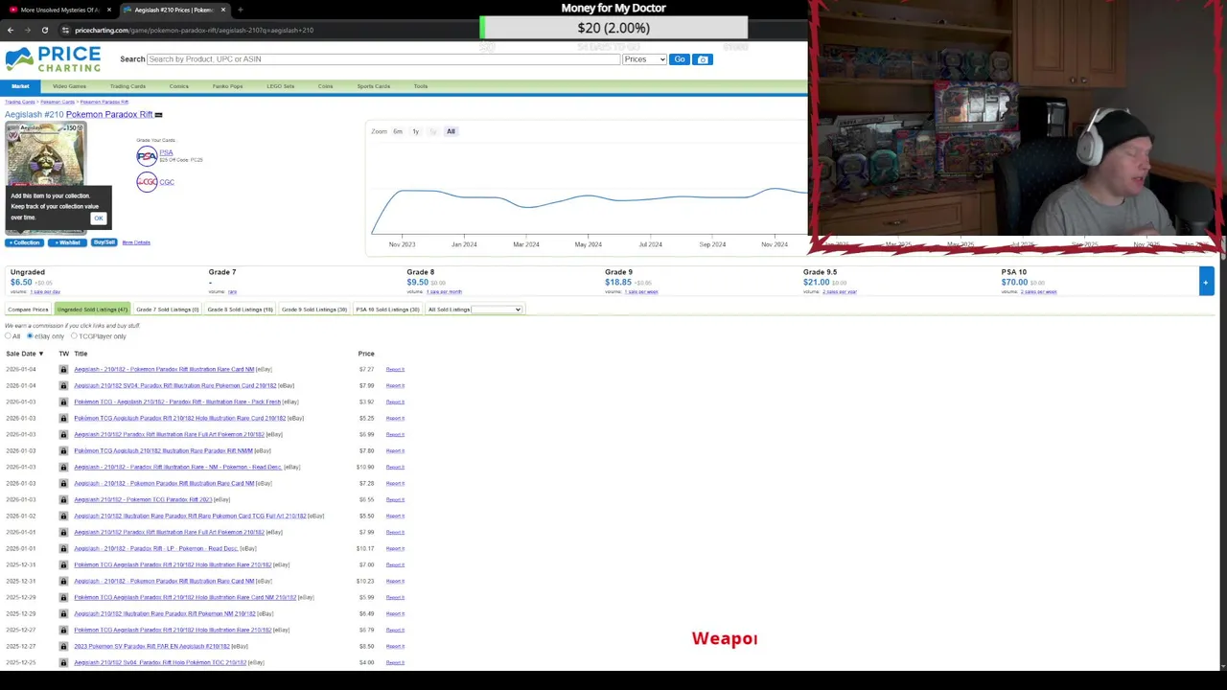Click the + Wishlist button
This screenshot has height=690, width=1227.
[67, 242]
